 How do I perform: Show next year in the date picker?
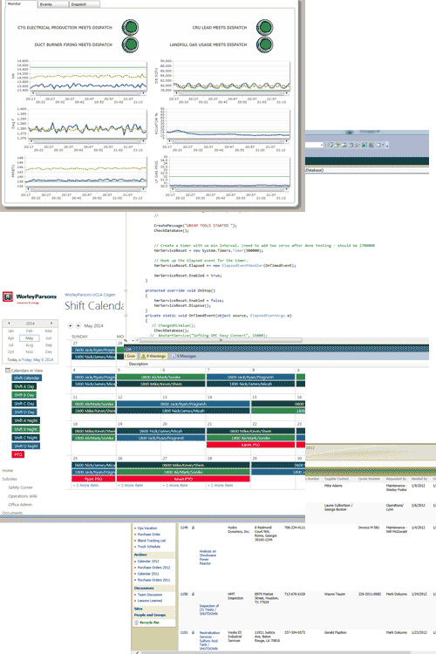point(51,324)
